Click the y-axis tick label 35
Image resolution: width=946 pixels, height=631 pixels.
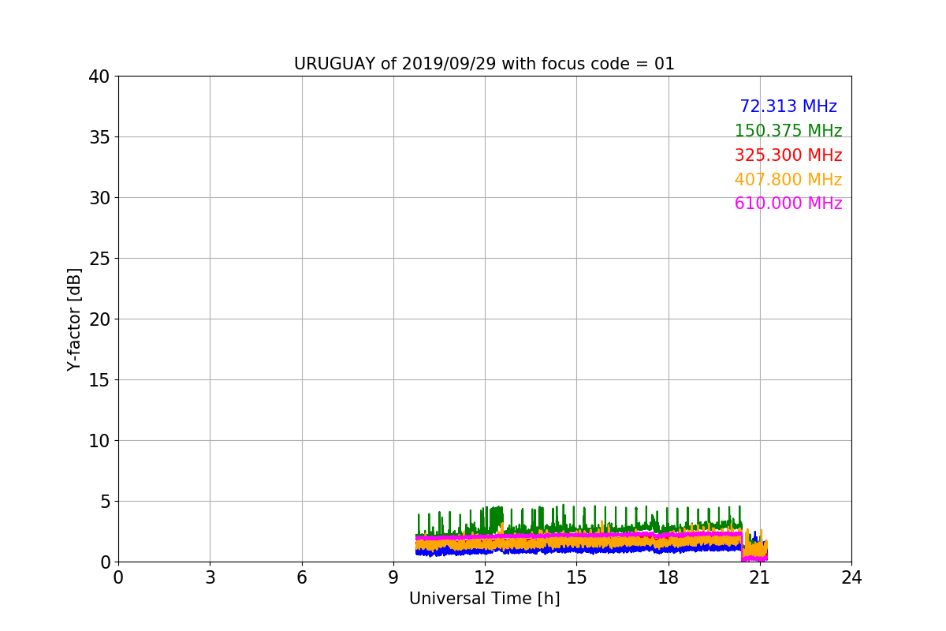point(99,137)
